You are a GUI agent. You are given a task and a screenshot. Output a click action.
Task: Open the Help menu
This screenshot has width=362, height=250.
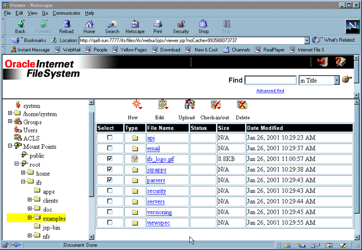[89, 13]
